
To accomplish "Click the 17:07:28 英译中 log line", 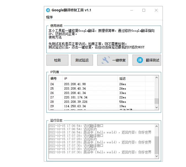I will [x=100, y=142].
